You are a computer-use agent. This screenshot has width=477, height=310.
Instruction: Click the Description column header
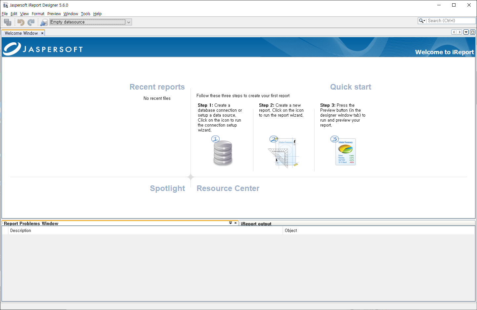tap(146, 231)
